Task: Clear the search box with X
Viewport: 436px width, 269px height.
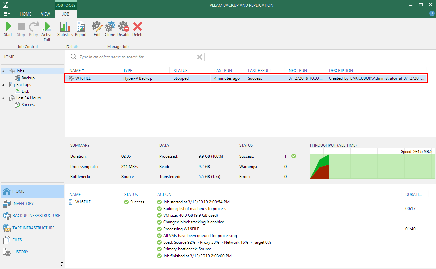Action: [x=200, y=57]
